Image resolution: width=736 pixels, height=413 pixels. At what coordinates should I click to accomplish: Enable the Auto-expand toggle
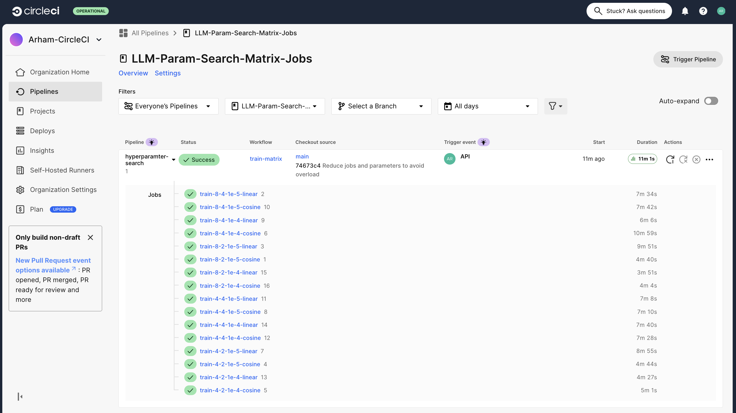711,101
